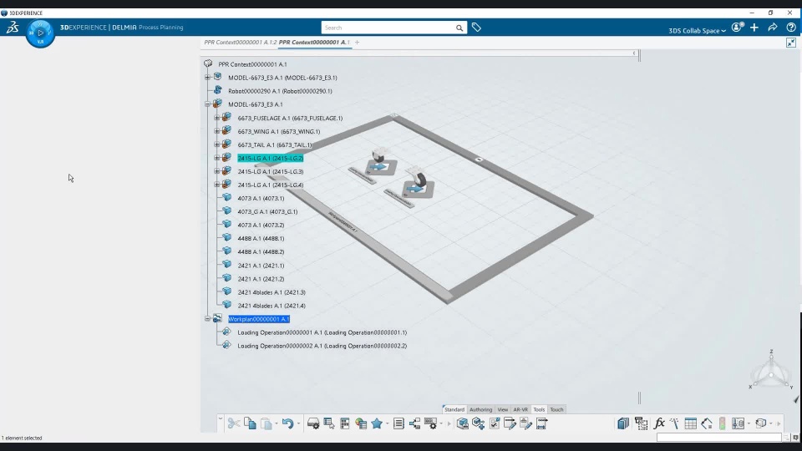The width and height of the screenshot is (802, 451).
Task: Click the Copy icon
Action: click(250, 423)
